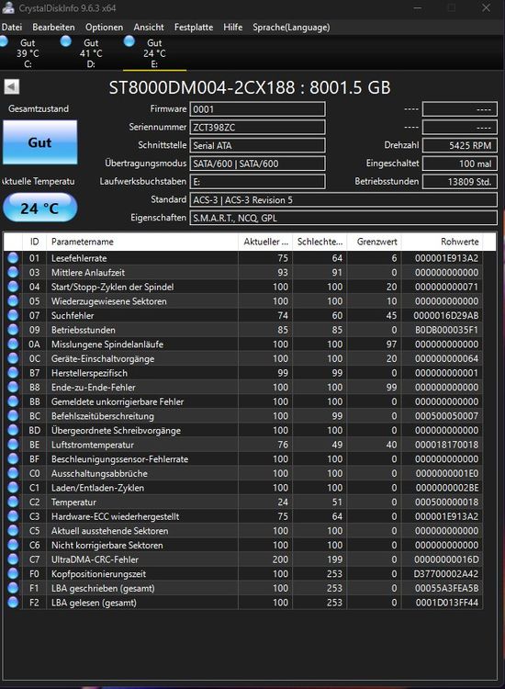Click the 24 °C temperature button
Image resolution: width=505 pixels, height=689 pixels.
click(x=40, y=208)
